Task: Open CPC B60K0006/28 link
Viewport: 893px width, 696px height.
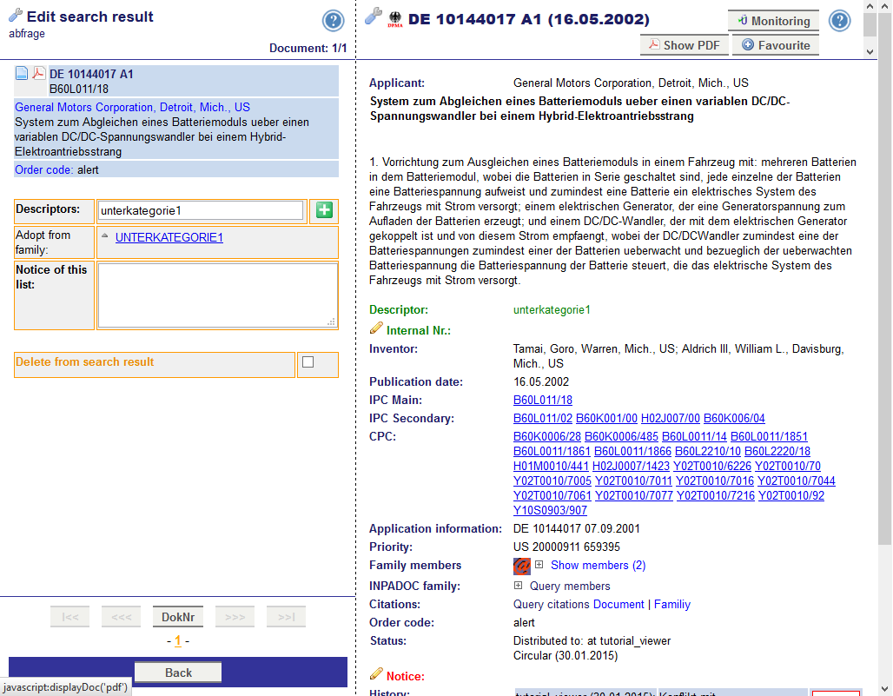Action: coord(546,436)
